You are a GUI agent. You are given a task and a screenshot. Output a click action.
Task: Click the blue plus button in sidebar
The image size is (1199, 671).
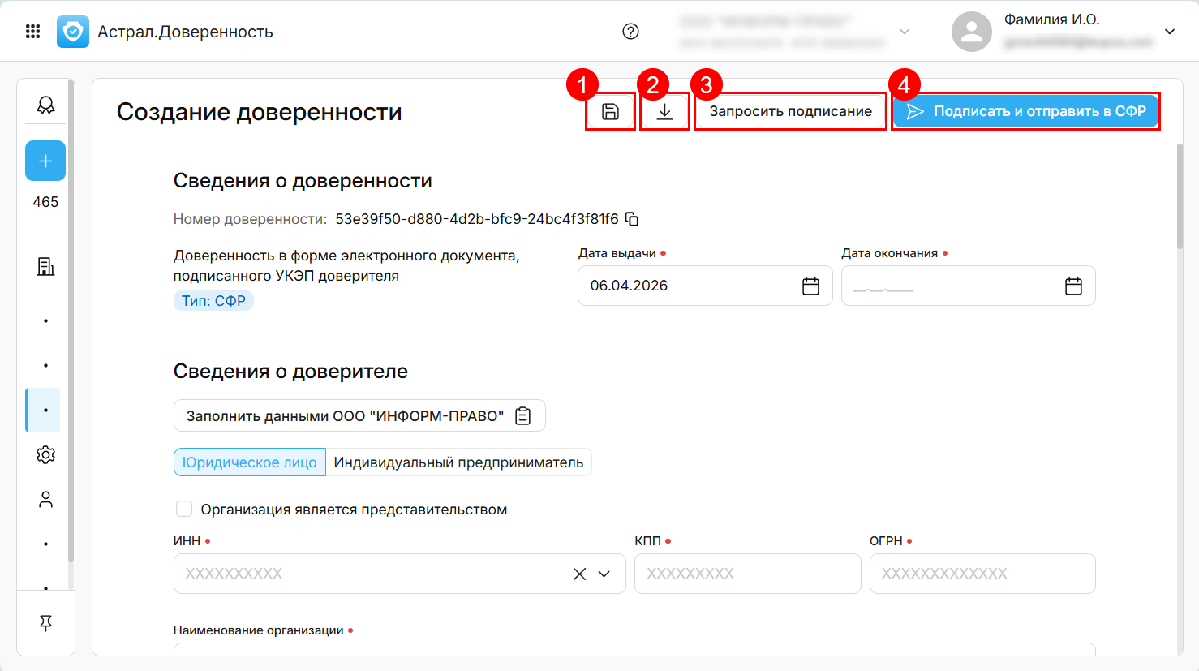coord(45,161)
